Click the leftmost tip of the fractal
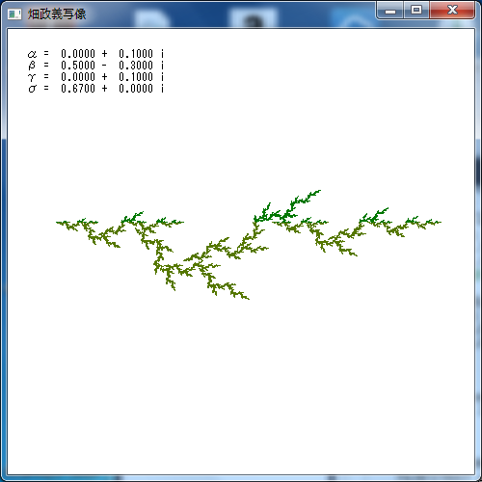Image resolution: width=482 pixels, height=482 pixels. 57,222
